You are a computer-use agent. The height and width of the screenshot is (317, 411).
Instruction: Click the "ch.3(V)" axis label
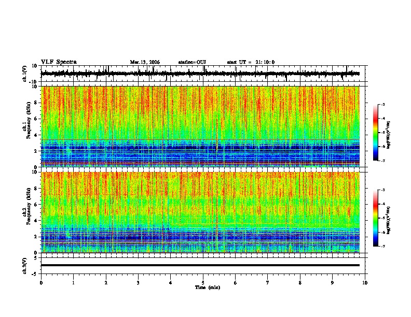tap(25, 266)
